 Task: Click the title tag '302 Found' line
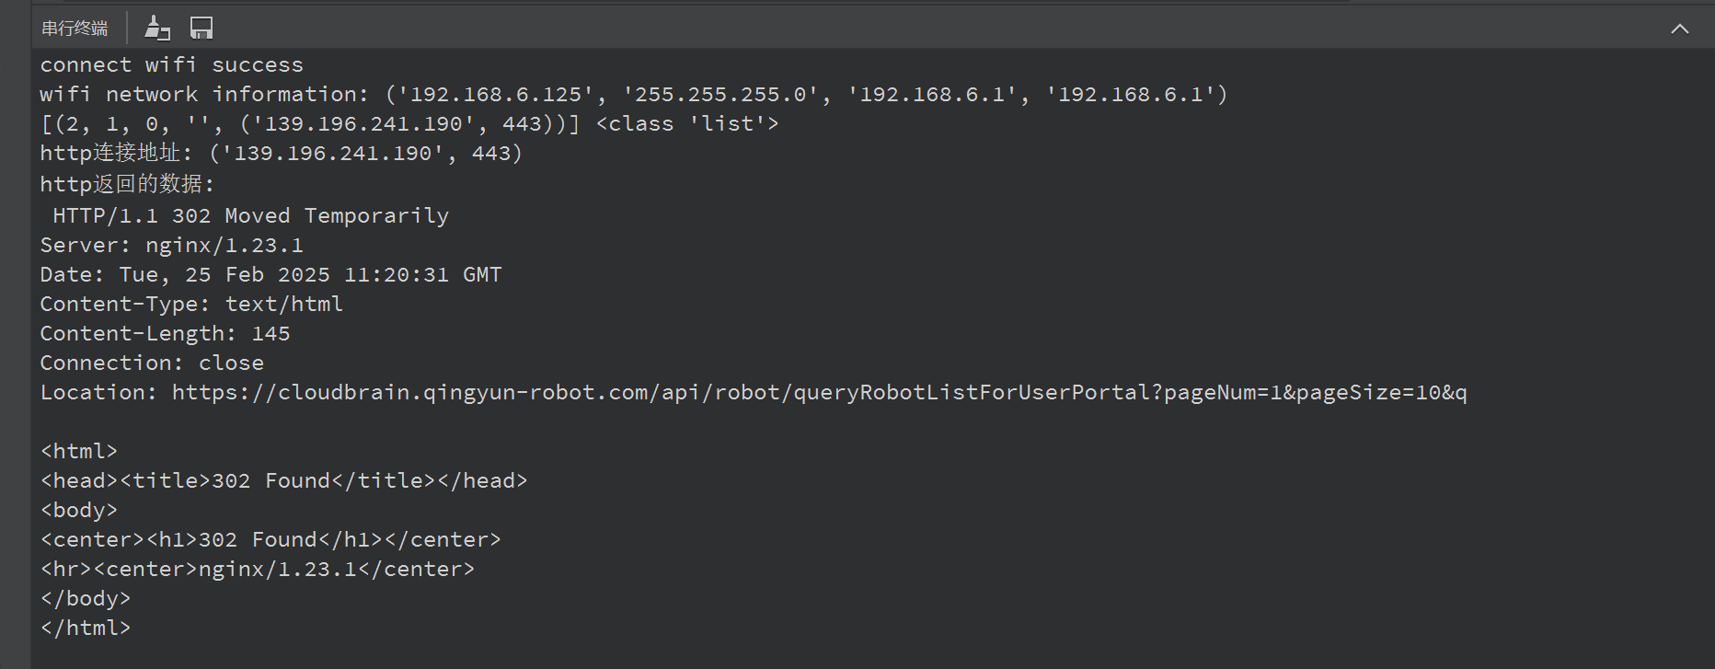(x=283, y=480)
